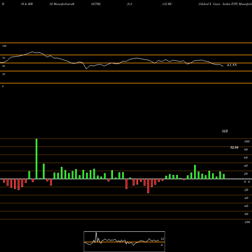
Task: Click the '70' label on the RSI axis
Action: tap(4, 58)
